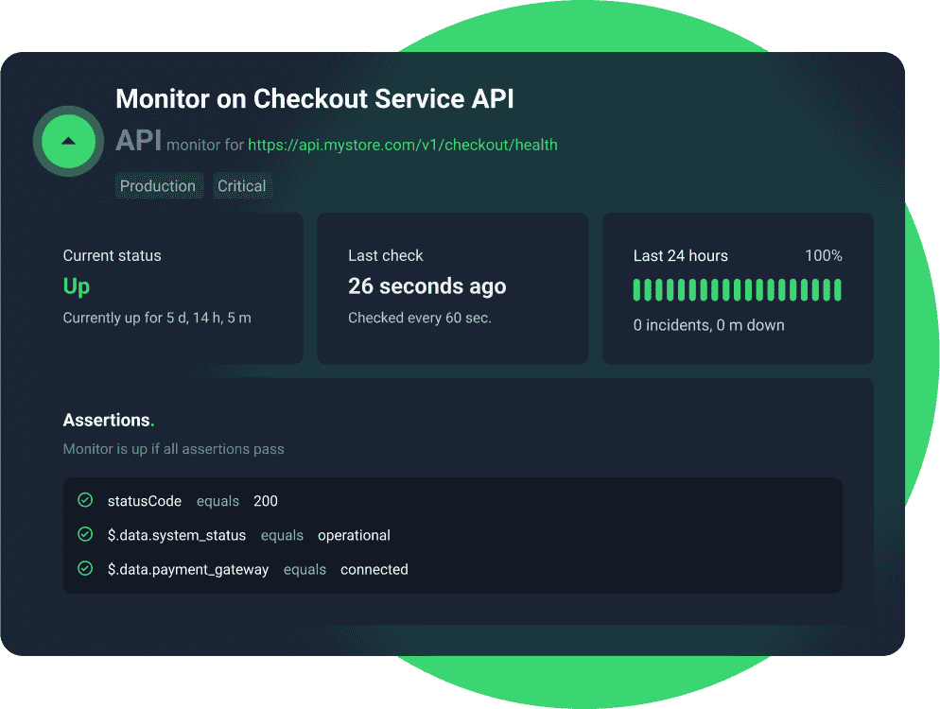Open the equals dropdown on system_status assertion
This screenshot has height=709, width=940.
[x=282, y=535]
